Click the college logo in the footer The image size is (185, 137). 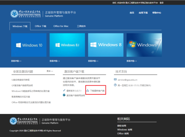[x=24, y=121]
